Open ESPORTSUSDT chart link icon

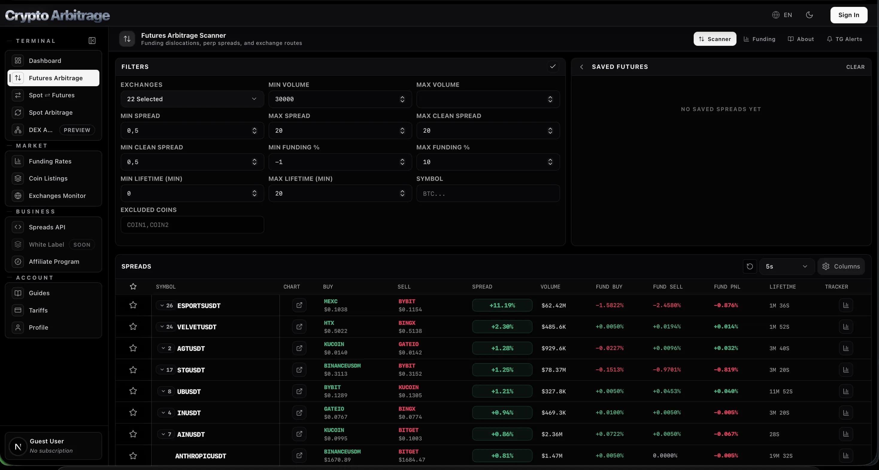coord(299,305)
